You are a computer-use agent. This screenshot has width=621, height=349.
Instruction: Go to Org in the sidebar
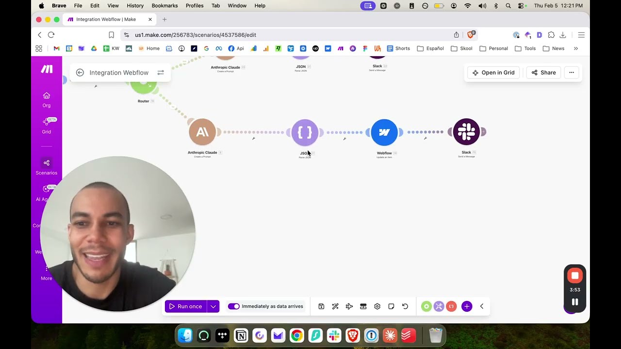coord(47,99)
